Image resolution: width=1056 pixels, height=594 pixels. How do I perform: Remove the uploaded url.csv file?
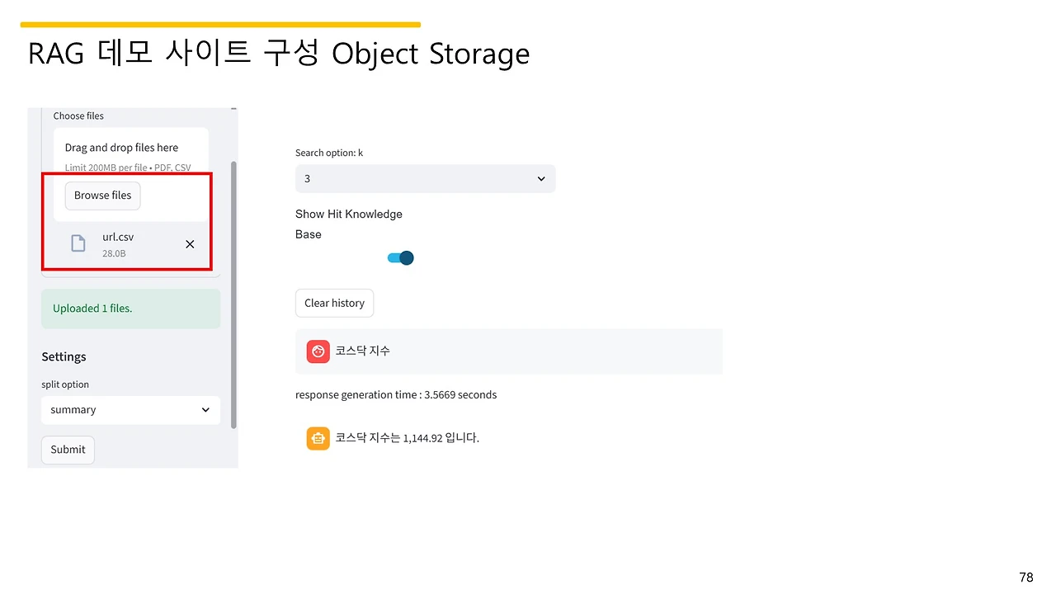pyautogui.click(x=190, y=244)
